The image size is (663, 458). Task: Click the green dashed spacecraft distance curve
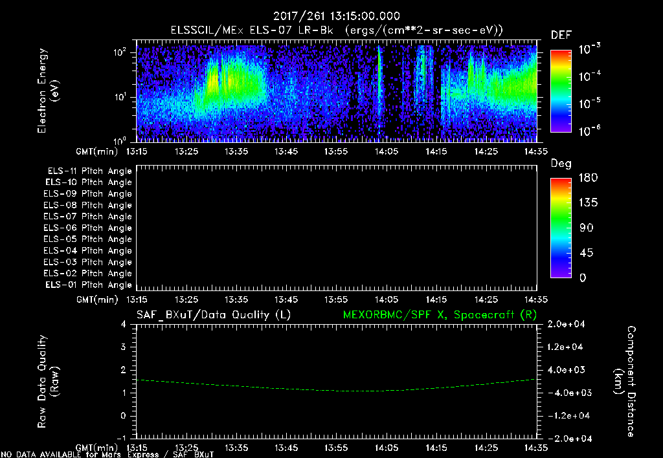point(336,390)
